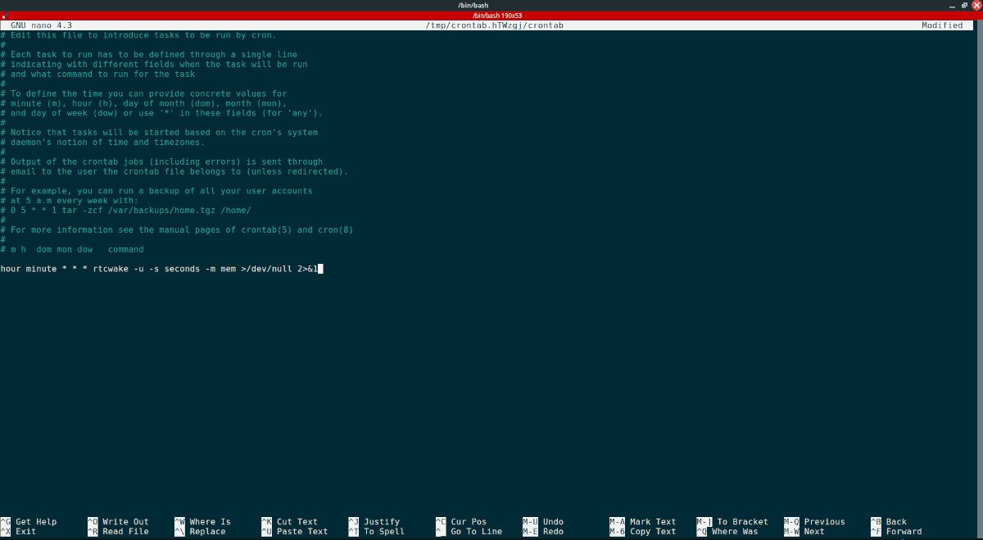
Task: Click Justify in the bottom shortcut row
Action: coord(381,521)
